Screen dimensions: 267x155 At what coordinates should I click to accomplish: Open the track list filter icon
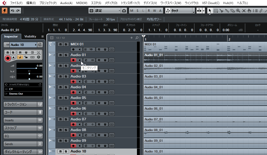[52, 38]
